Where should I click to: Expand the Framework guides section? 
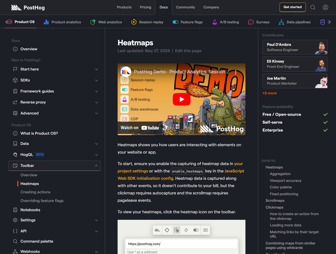(x=96, y=91)
